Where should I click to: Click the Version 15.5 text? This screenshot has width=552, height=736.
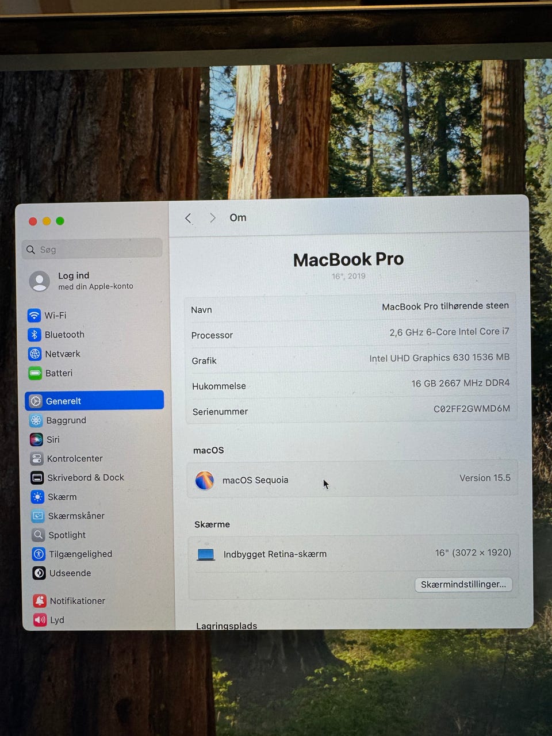pos(485,478)
